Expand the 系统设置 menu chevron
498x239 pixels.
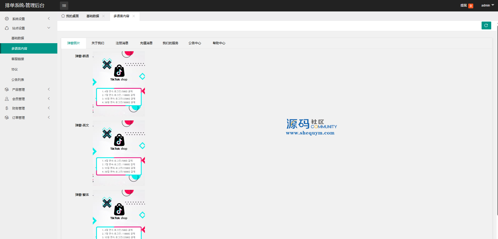tap(49, 19)
